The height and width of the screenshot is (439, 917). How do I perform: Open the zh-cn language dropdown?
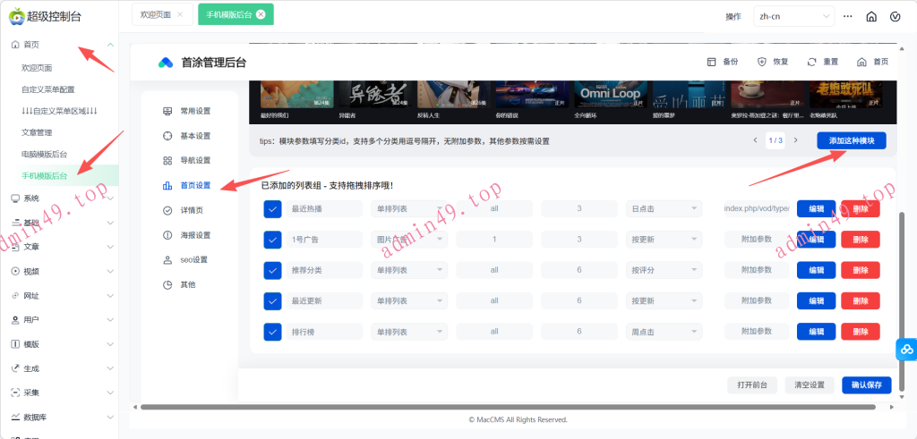pyautogui.click(x=793, y=16)
